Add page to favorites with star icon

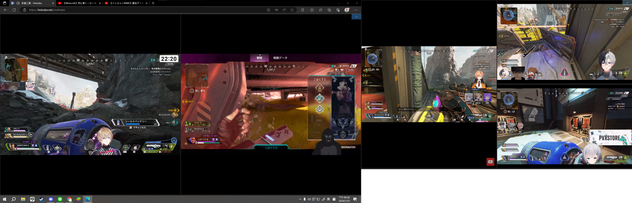[x=292, y=10]
